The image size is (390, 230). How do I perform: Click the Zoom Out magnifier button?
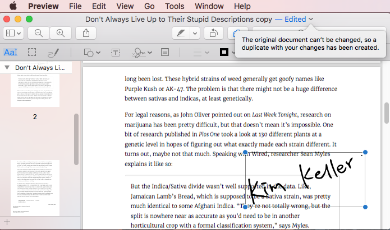click(x=39, y=34)
